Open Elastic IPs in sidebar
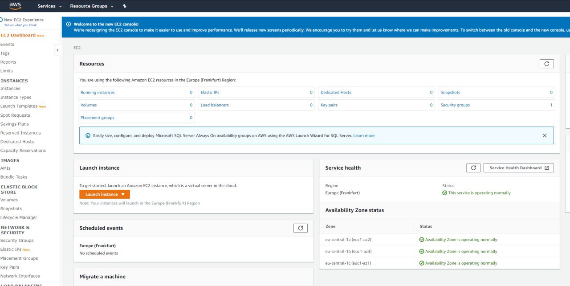The image size is (570, 286). 11,249
